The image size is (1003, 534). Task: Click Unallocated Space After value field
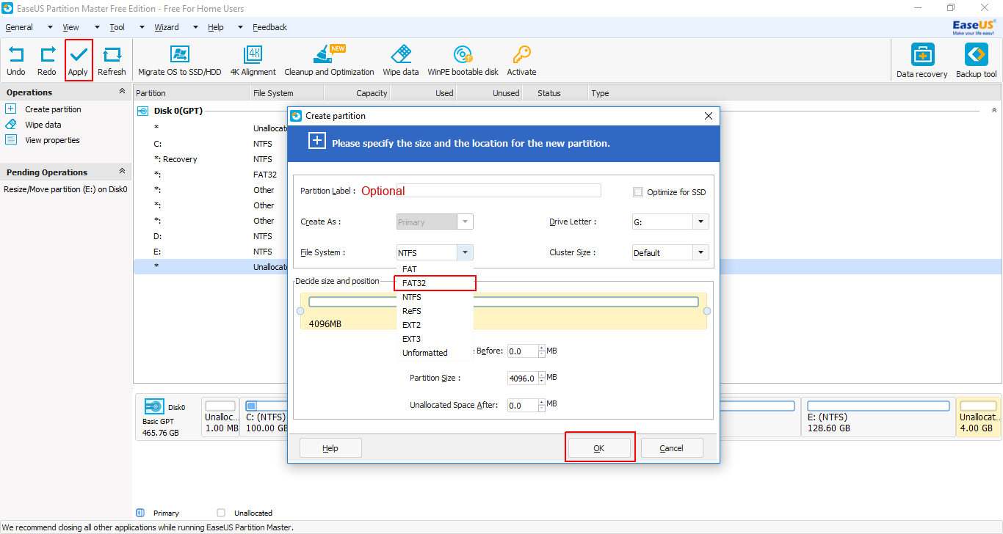pos(523,406)
